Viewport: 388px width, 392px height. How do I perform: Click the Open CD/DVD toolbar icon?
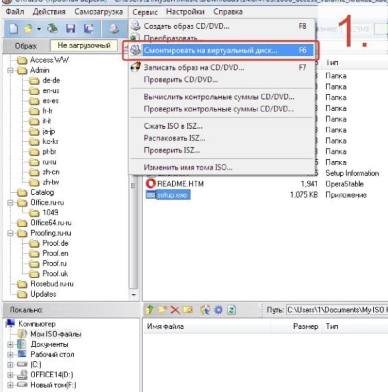coord(52,29)
